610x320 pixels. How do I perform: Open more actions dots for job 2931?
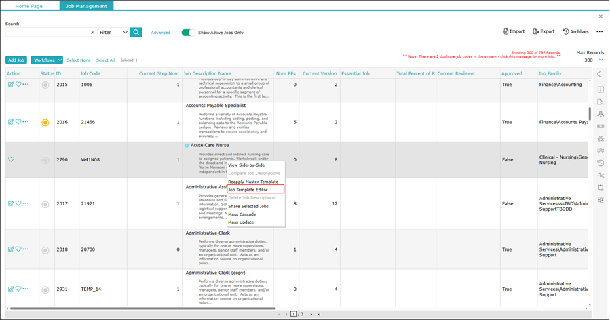26,289
